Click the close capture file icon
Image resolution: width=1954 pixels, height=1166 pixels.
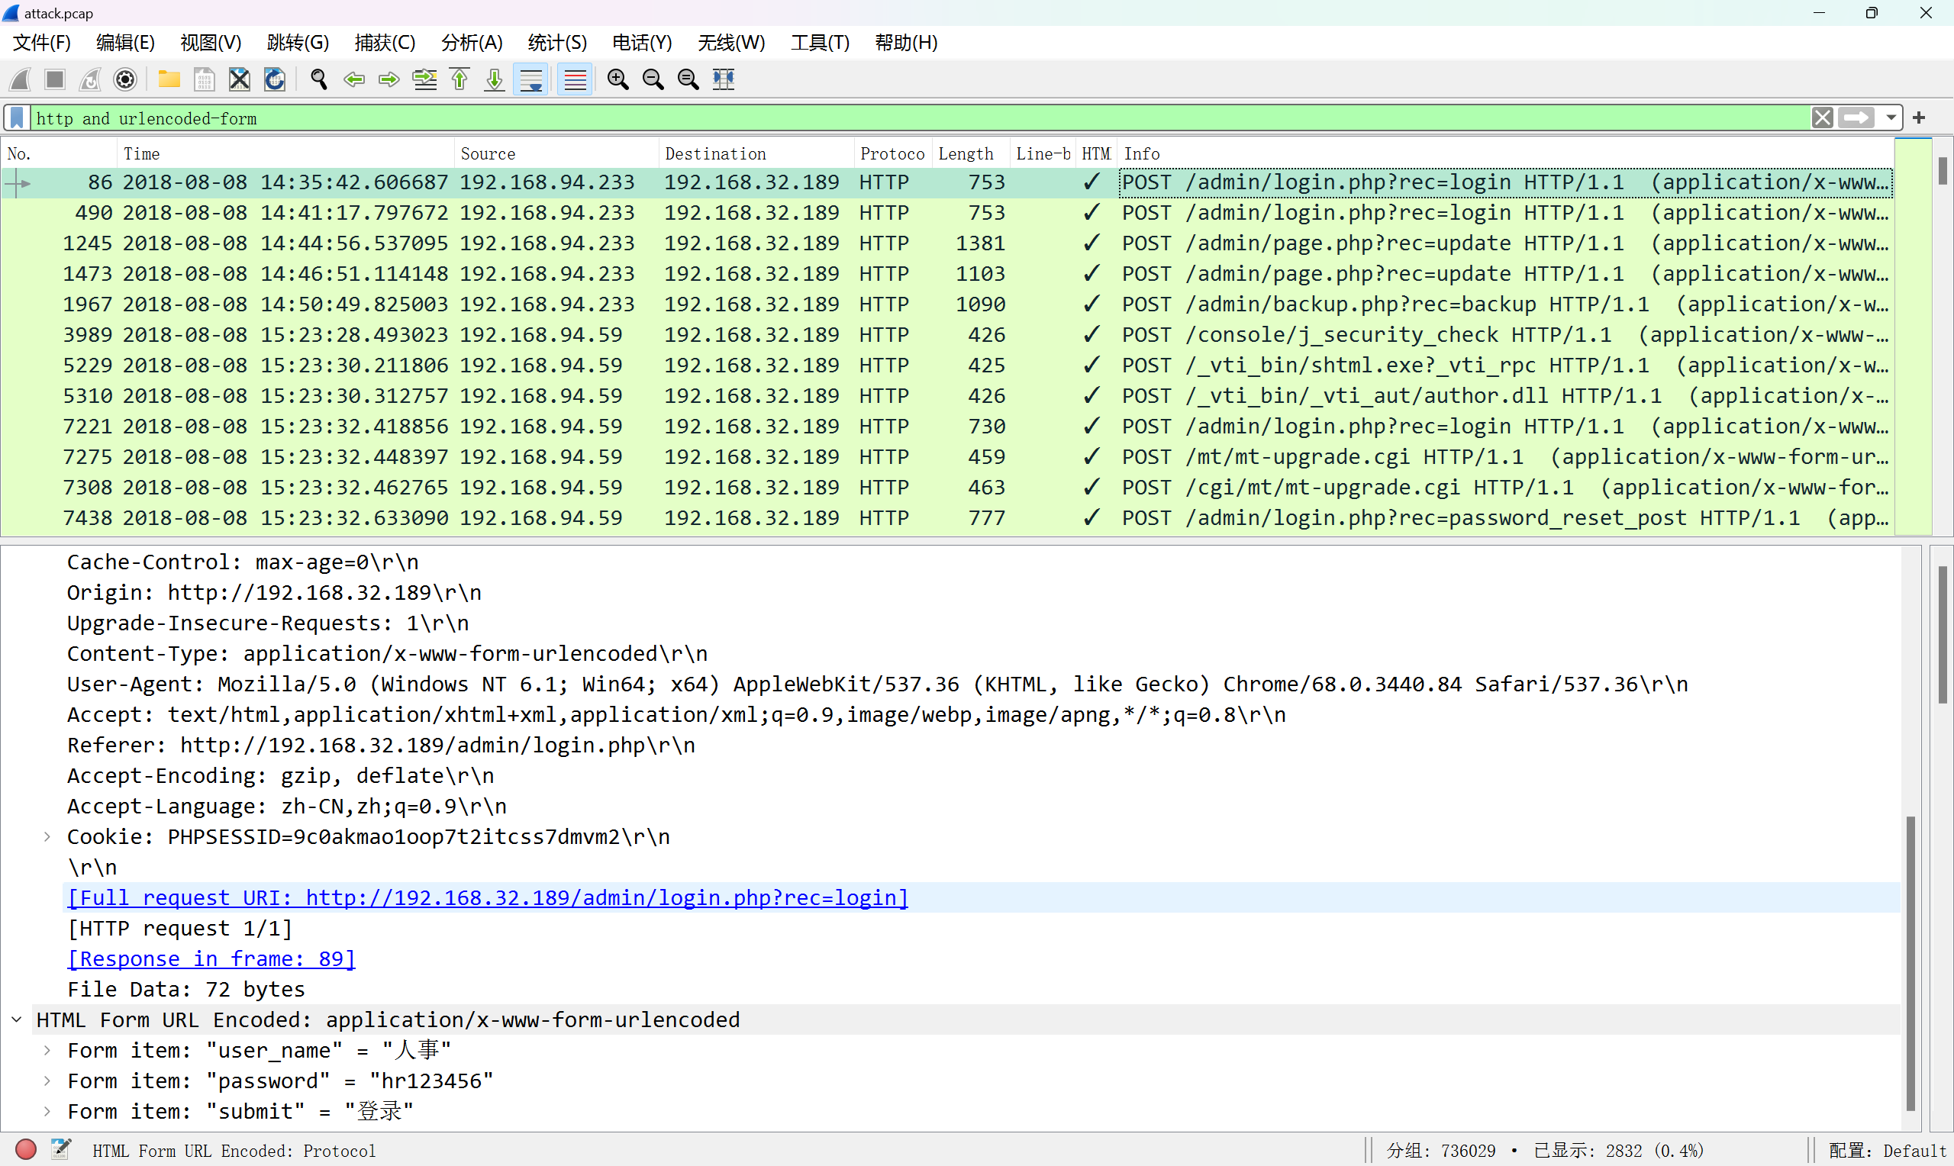pyautogui.click(x=239, y=79)
